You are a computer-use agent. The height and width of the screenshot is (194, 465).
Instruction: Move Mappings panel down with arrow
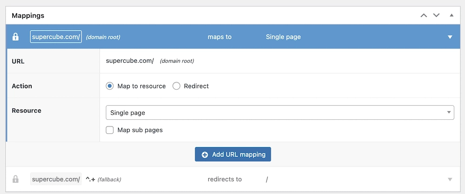coord(436,15)
